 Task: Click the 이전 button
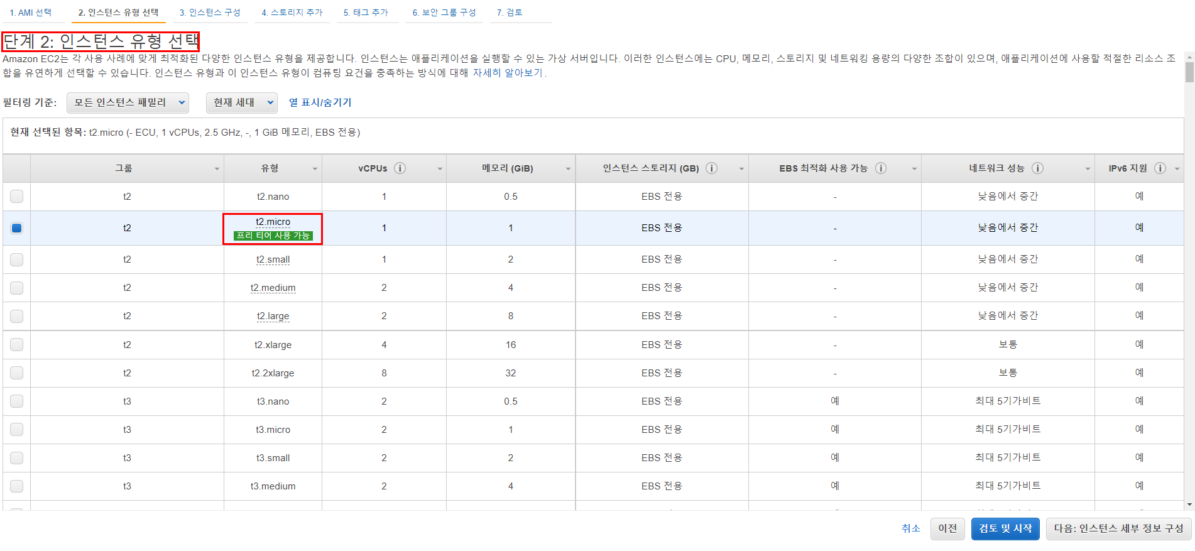(x=947, y=528)
